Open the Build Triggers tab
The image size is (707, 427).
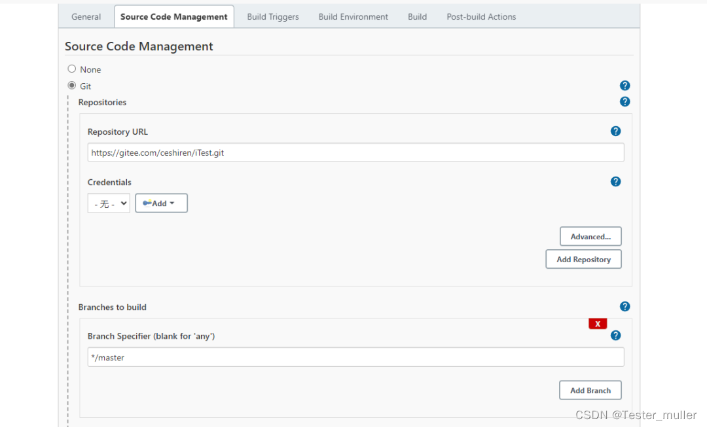pos(273,17)
